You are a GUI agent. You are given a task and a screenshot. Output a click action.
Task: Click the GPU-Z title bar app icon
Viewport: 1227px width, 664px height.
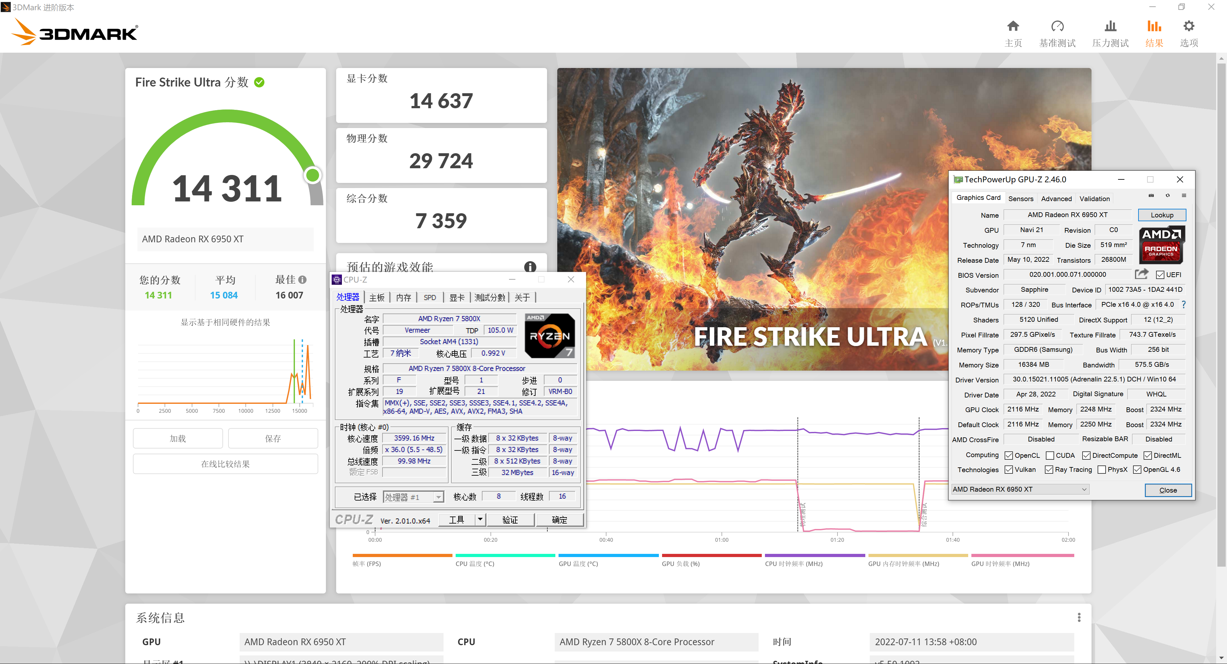point(958,179)
